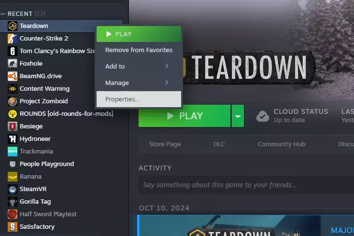Click the People Playground game icon
This screenshot has width=354, height=236.
(13, 164)
